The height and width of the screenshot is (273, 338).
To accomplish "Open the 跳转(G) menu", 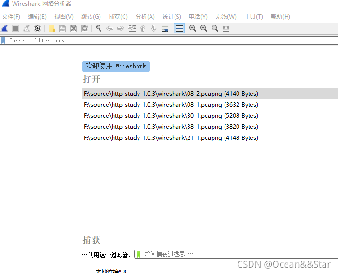I will [91, 17].
